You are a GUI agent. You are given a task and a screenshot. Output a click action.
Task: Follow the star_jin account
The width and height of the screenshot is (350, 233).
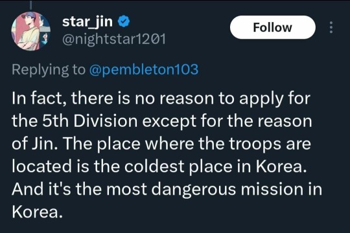[273, 27]
